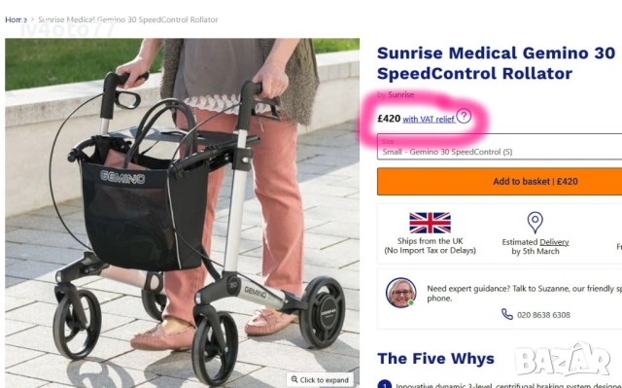Click the Ships from the UK text
The height and width of the screenshot is (388, 622).
click(x=430, y=241)
